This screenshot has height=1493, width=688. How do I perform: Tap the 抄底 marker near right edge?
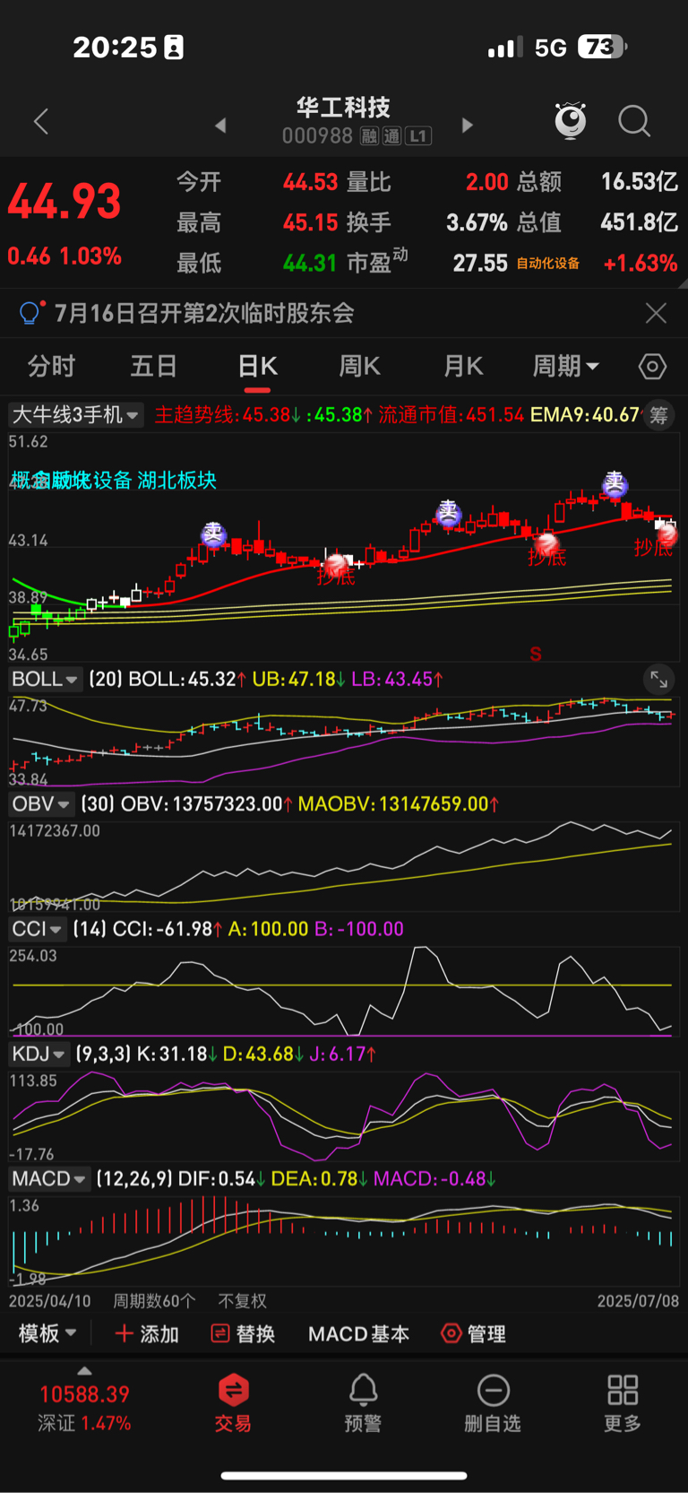[654, 546]
